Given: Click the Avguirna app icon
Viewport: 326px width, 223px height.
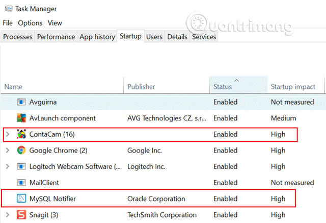Looking at the screenshot, I should (21, 102).
